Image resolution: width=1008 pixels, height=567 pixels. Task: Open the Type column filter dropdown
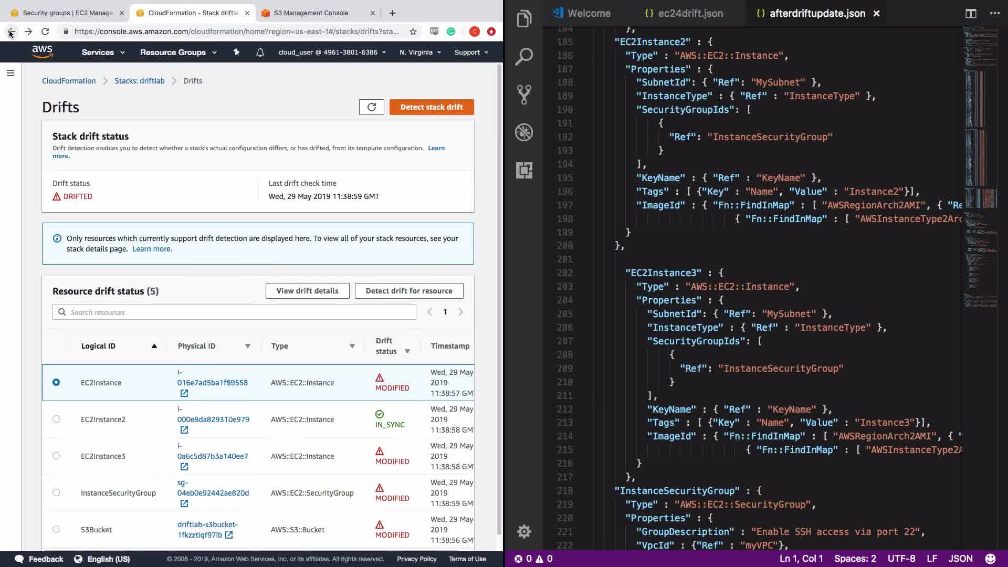[352, 346]
